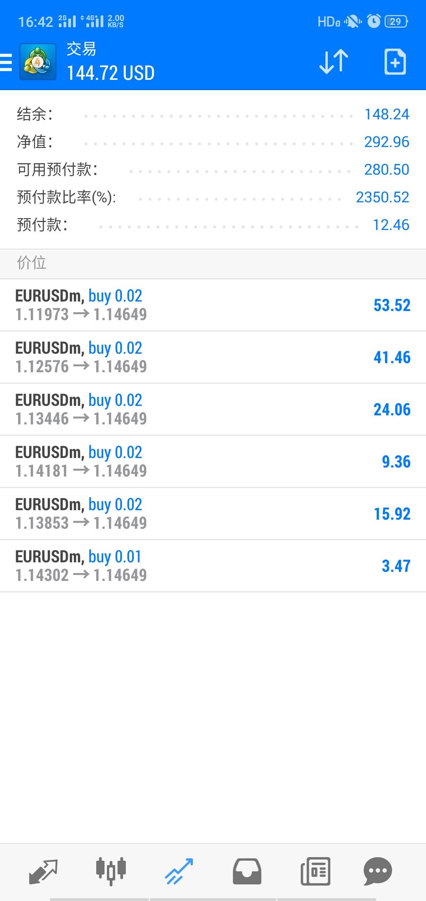Open the History inbox tab icon
Viewport: 426px width, 901px height.
(247, 871)
